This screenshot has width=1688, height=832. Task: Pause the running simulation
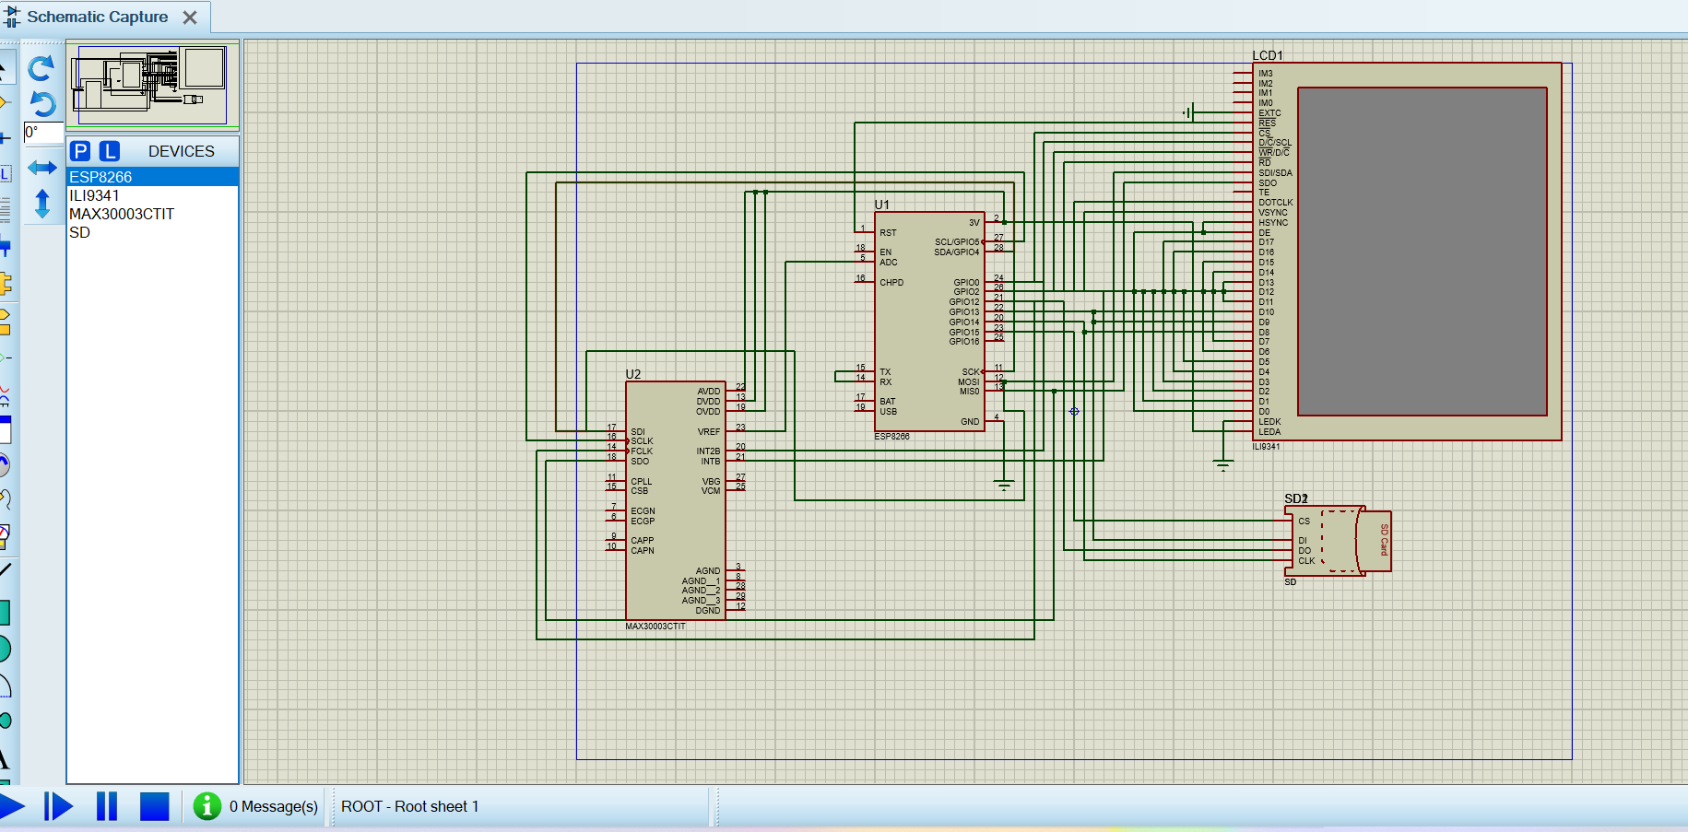pyautogui.click(x=107, y=806)
